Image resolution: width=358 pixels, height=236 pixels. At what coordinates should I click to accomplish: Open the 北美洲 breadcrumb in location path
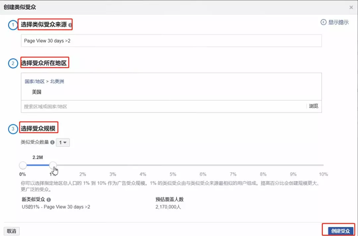(57, 81)
